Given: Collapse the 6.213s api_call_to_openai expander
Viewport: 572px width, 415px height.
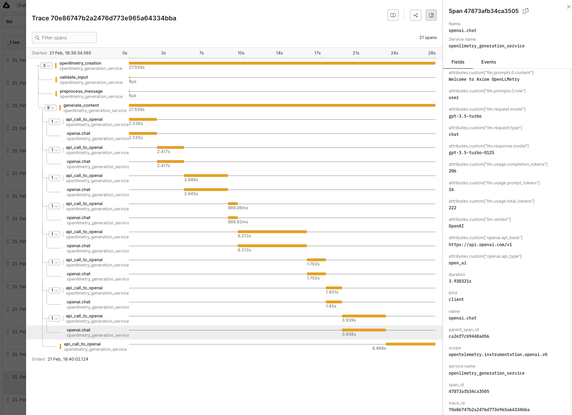Looking at the screenshot, I should click(x=54, y=234).
